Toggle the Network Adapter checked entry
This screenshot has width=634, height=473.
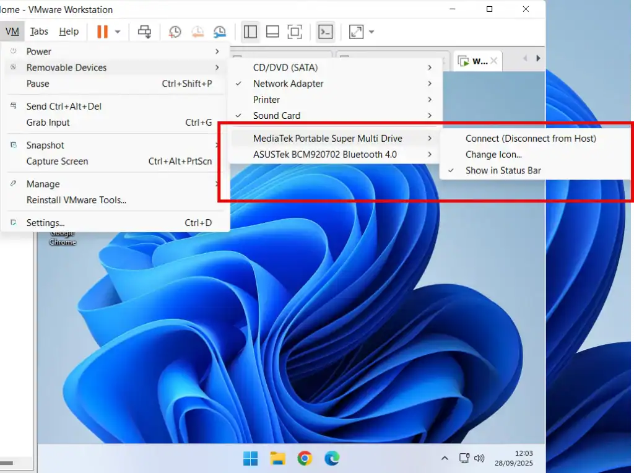(x=334, y=84)
